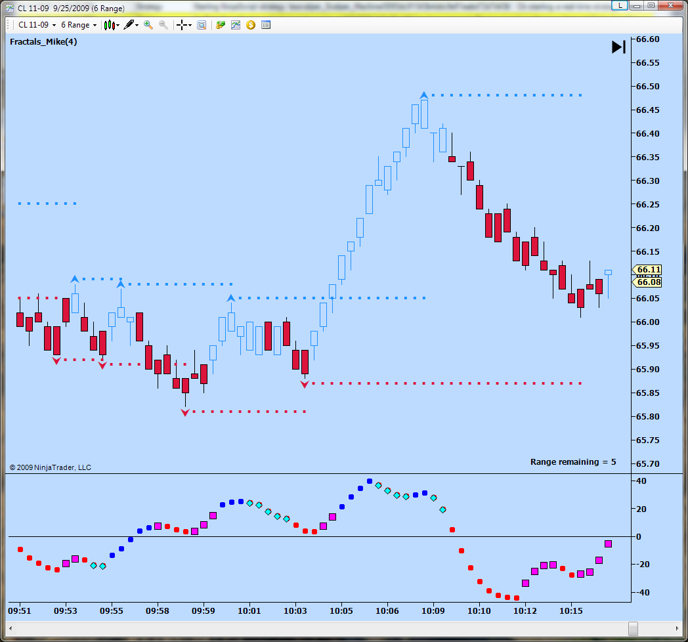Click the skip-to-latest-bar arrow icon
The image size is (688, 642).
click(x=618, y=47)
